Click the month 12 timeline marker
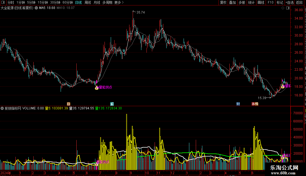Viewport: 306px width, 176px height. coord(172,173)
